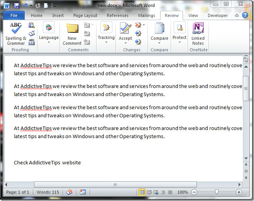Open the Language button
Viewport: 254px width, 201px height.
49,33
